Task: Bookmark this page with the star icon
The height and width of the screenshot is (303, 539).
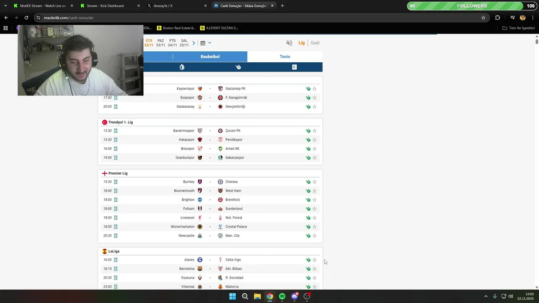Action: click(x=483, y=18)
